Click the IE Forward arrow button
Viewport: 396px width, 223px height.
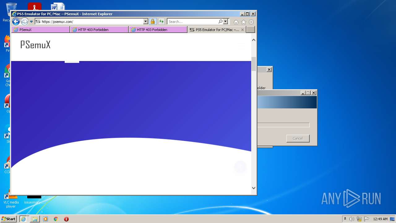pos(24,21)
